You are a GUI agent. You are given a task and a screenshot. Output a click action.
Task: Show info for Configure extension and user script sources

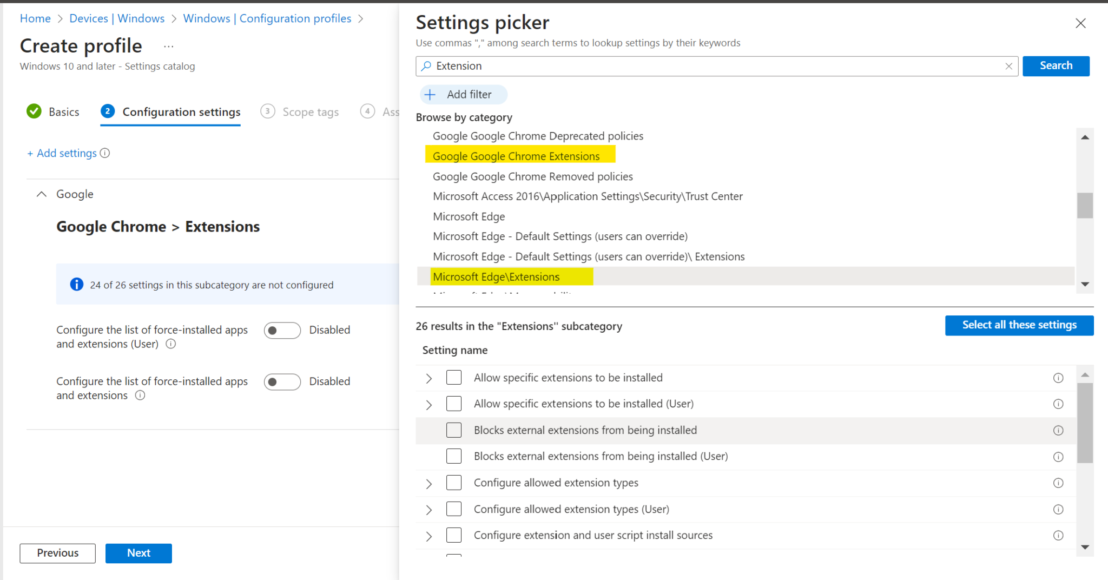point(1058,536)
